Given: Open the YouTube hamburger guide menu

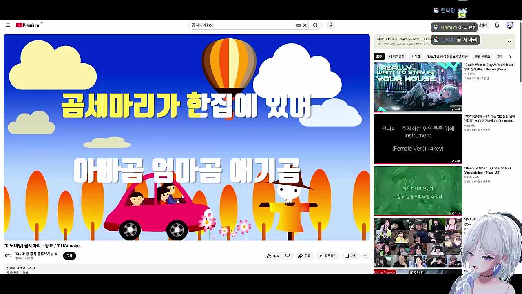Looking at the screenshot, I should [8, 25].
